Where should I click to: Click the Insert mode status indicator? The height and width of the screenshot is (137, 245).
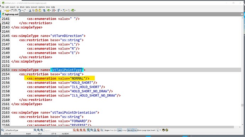pos(28,134)
